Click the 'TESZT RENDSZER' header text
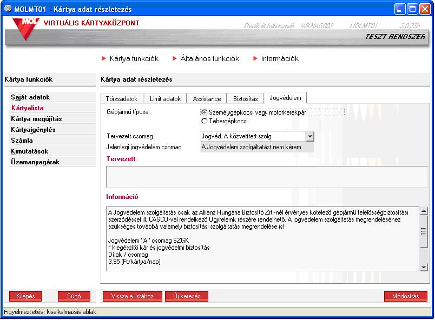Viewport: 435px width, 320px height. pos(395,37)
